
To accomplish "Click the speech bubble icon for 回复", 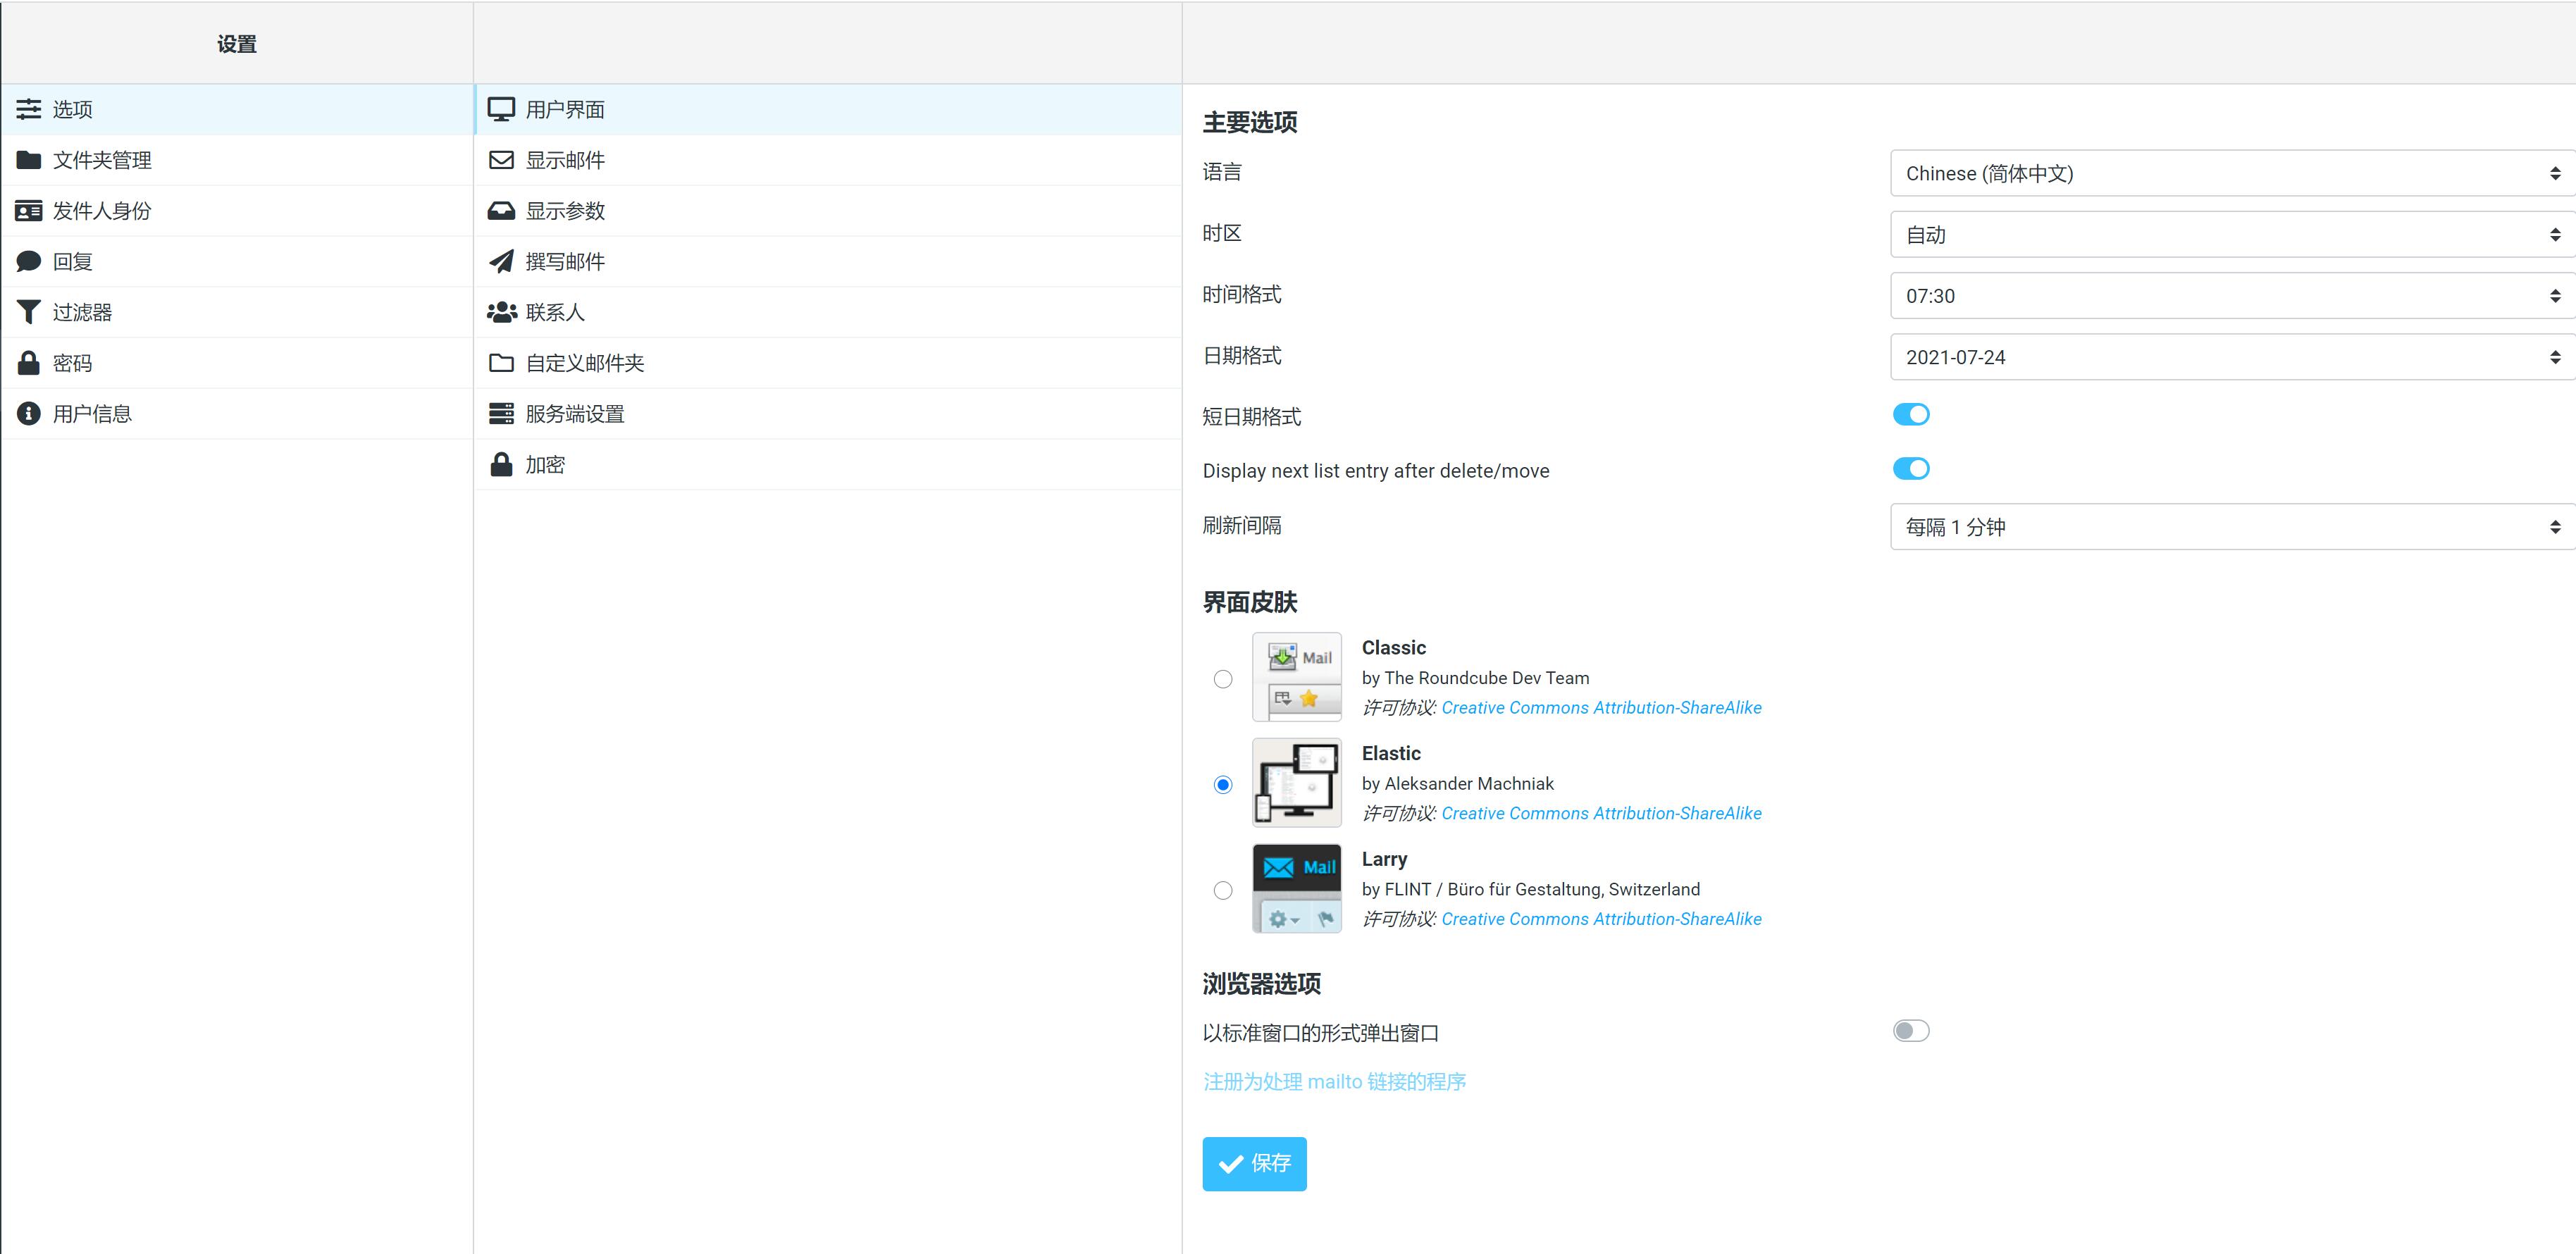I will point(28,262).
